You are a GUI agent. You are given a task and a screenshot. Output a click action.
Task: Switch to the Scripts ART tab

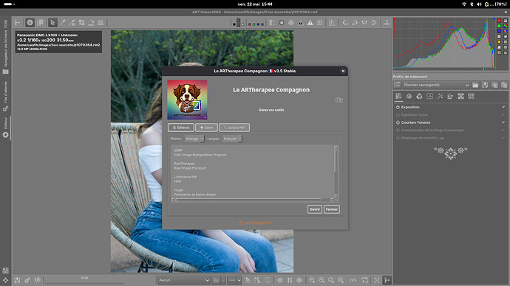[x=234, y=128]
